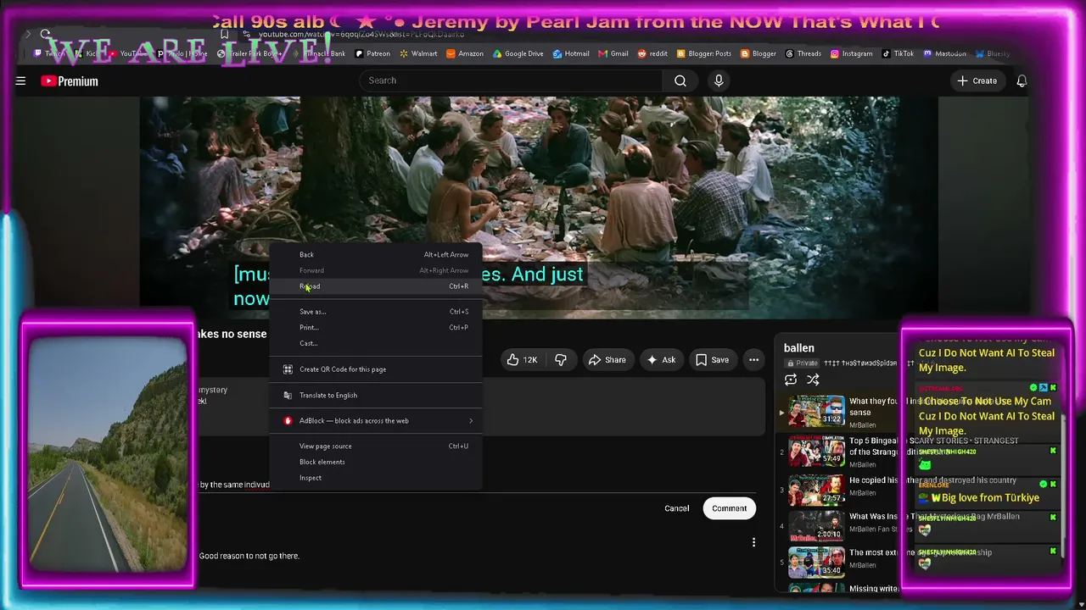The width and height of the screenshot is (1086, 610).
Task: Start voice search with the microphone
Action: [x=719, y=80]
